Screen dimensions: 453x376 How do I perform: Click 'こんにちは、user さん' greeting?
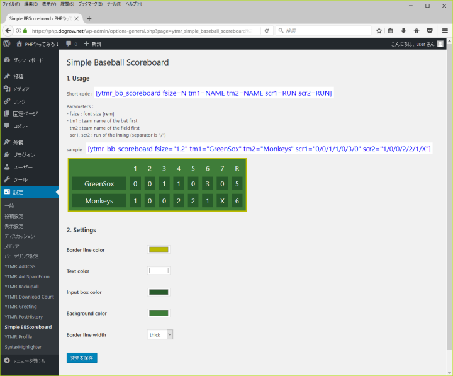tap(413, 44)
